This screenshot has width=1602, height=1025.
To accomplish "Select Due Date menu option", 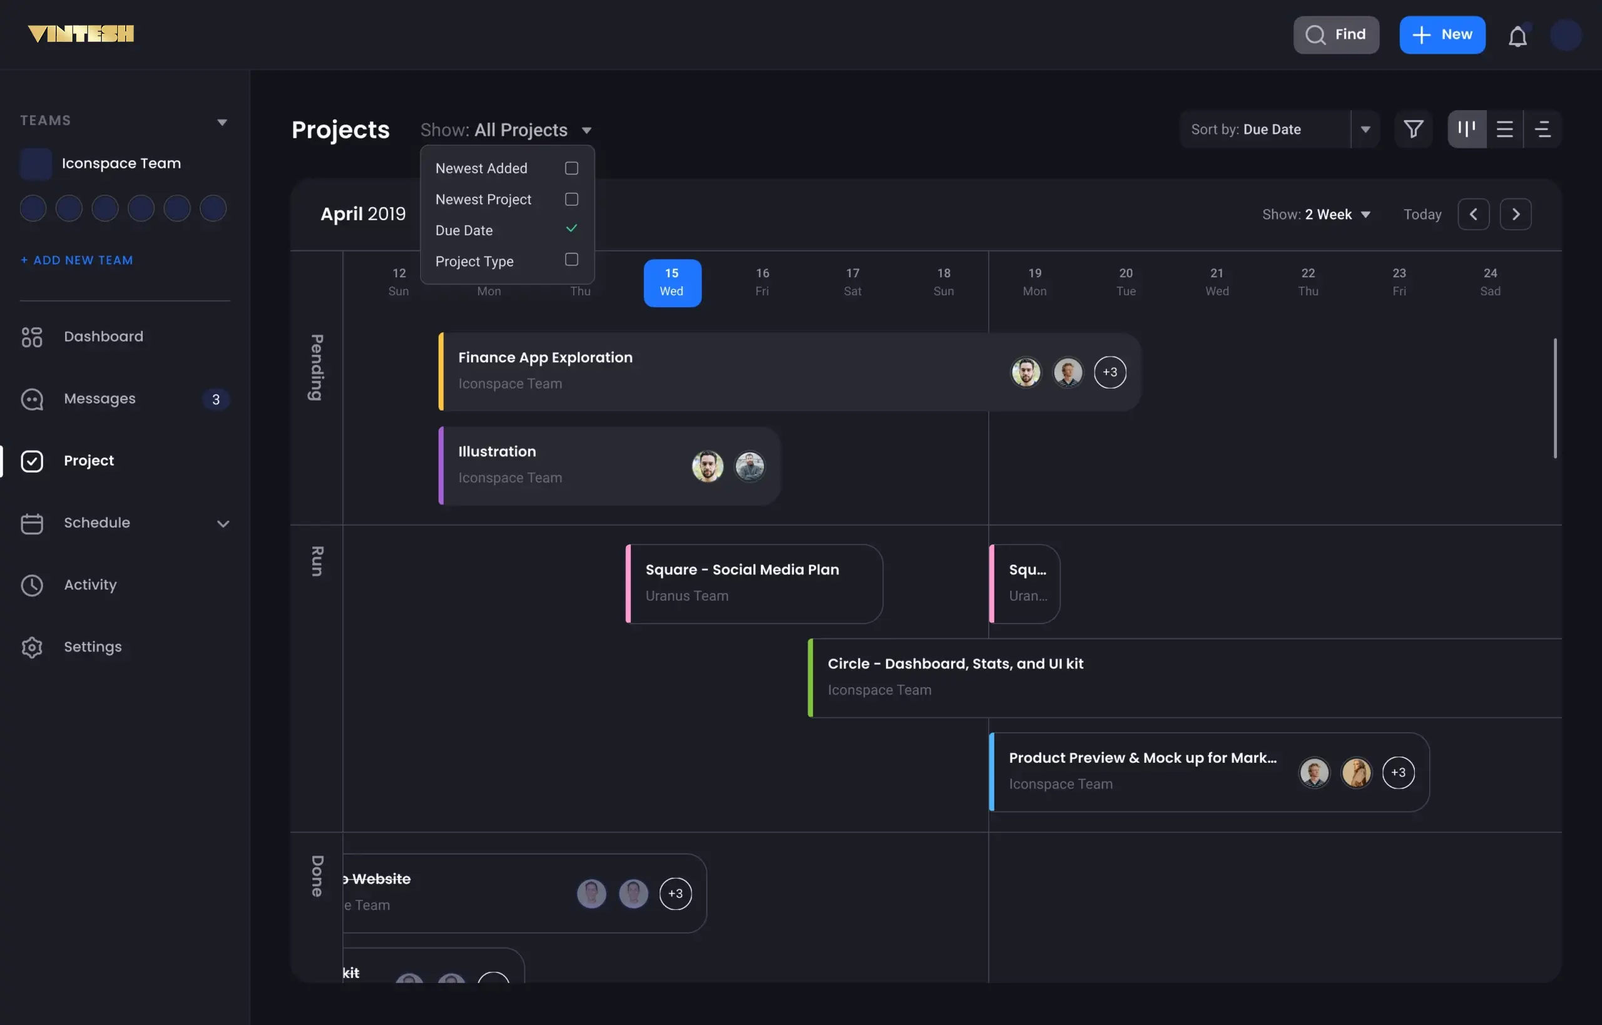I will (x=464, y=230).
